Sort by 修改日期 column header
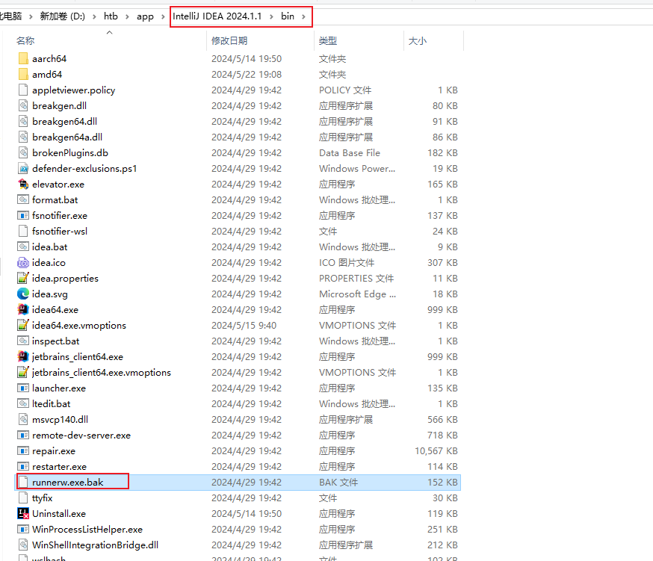Screen dimensions: 653x561 [229, 41]
